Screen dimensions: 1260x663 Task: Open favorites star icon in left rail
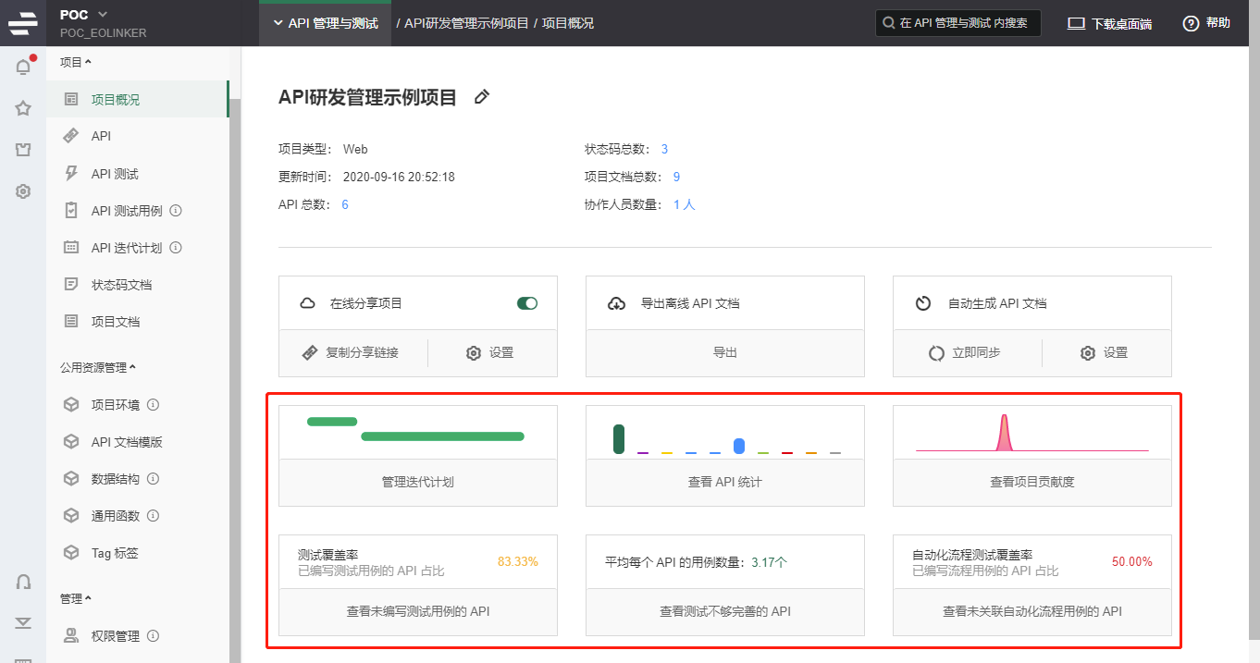pos(23,108)
